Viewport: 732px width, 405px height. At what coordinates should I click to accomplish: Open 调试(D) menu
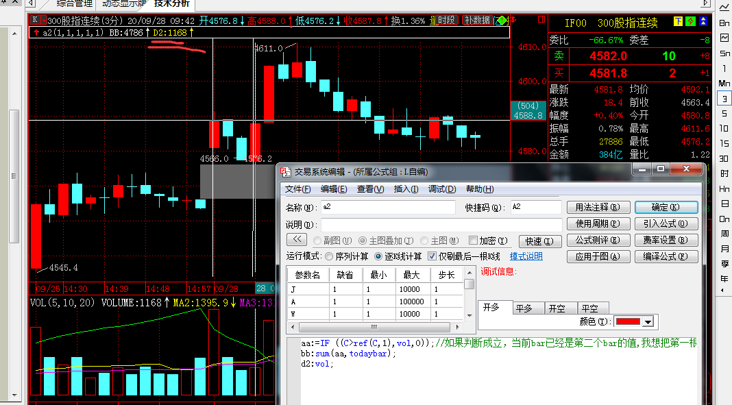click(x=442, y=189)
